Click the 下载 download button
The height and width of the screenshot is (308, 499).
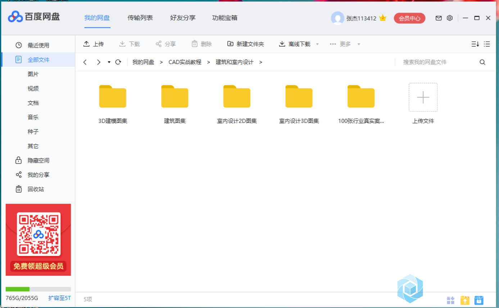click(x=130, y=44)
